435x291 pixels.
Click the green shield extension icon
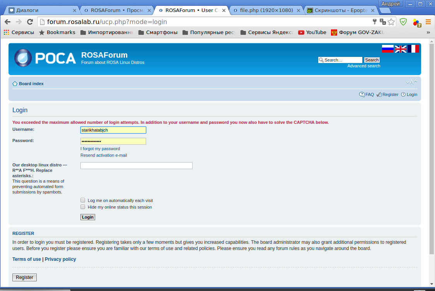[x=403, y=22]
